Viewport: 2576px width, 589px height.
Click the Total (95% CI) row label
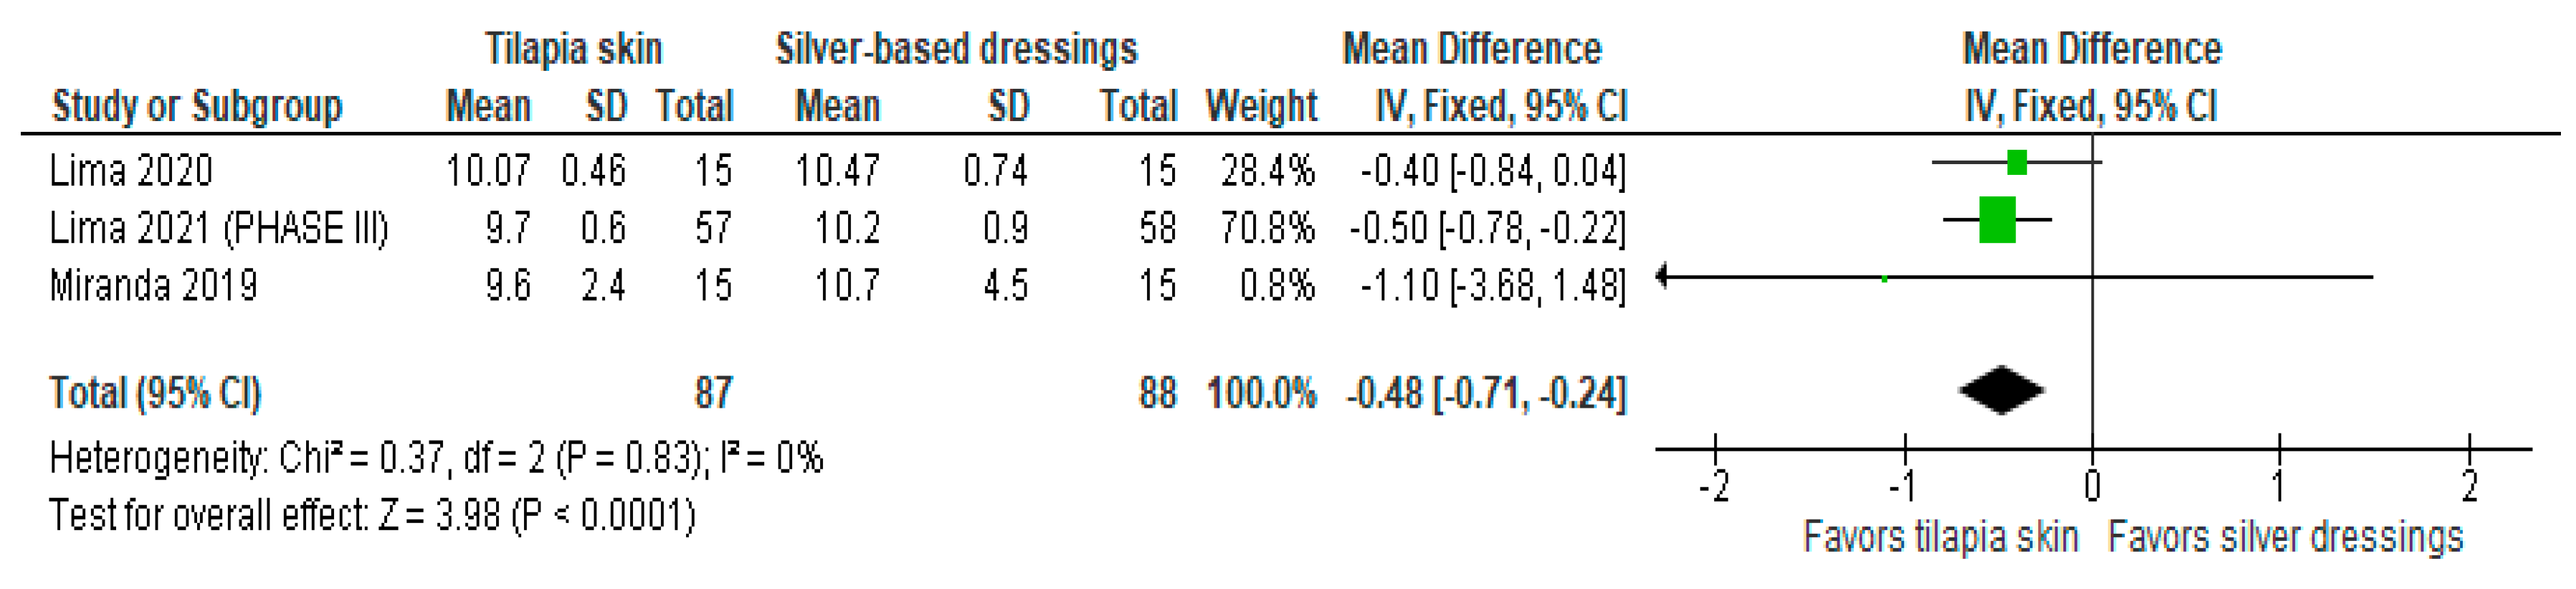pos(155,393)
